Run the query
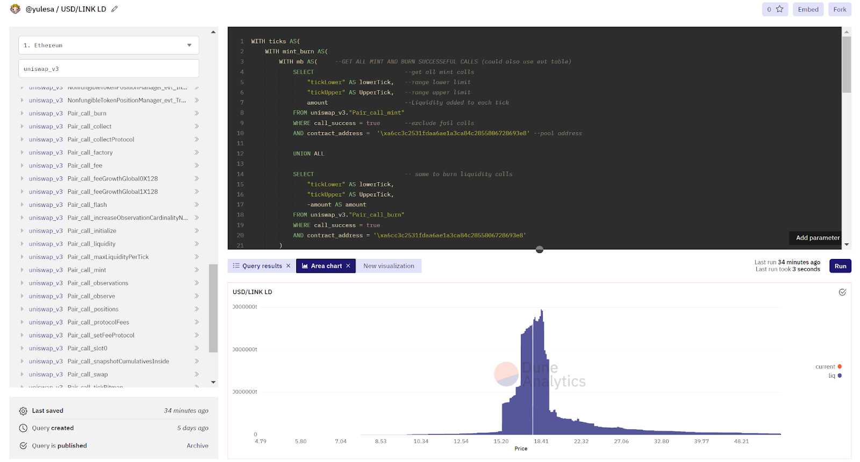This screenshot has height=462, width=860. pos(840,266)
